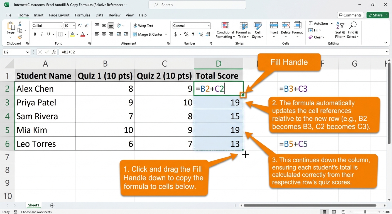Click the red font color swatch

coord(83,34)
